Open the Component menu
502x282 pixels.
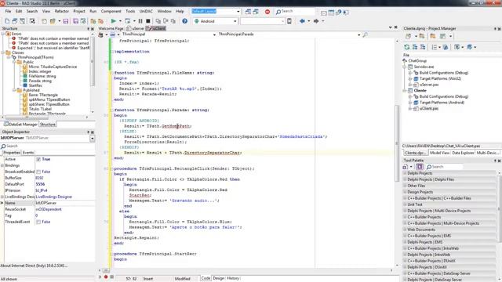pyautogui.click(x=111, y=11)
